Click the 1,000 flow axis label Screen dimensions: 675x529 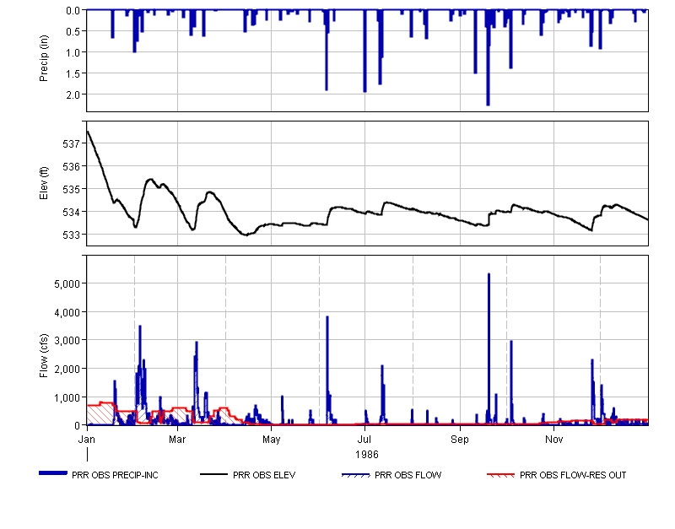[x=67, y=397]
